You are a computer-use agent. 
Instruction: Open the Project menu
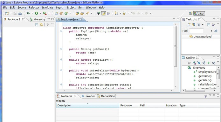(71, 8)
